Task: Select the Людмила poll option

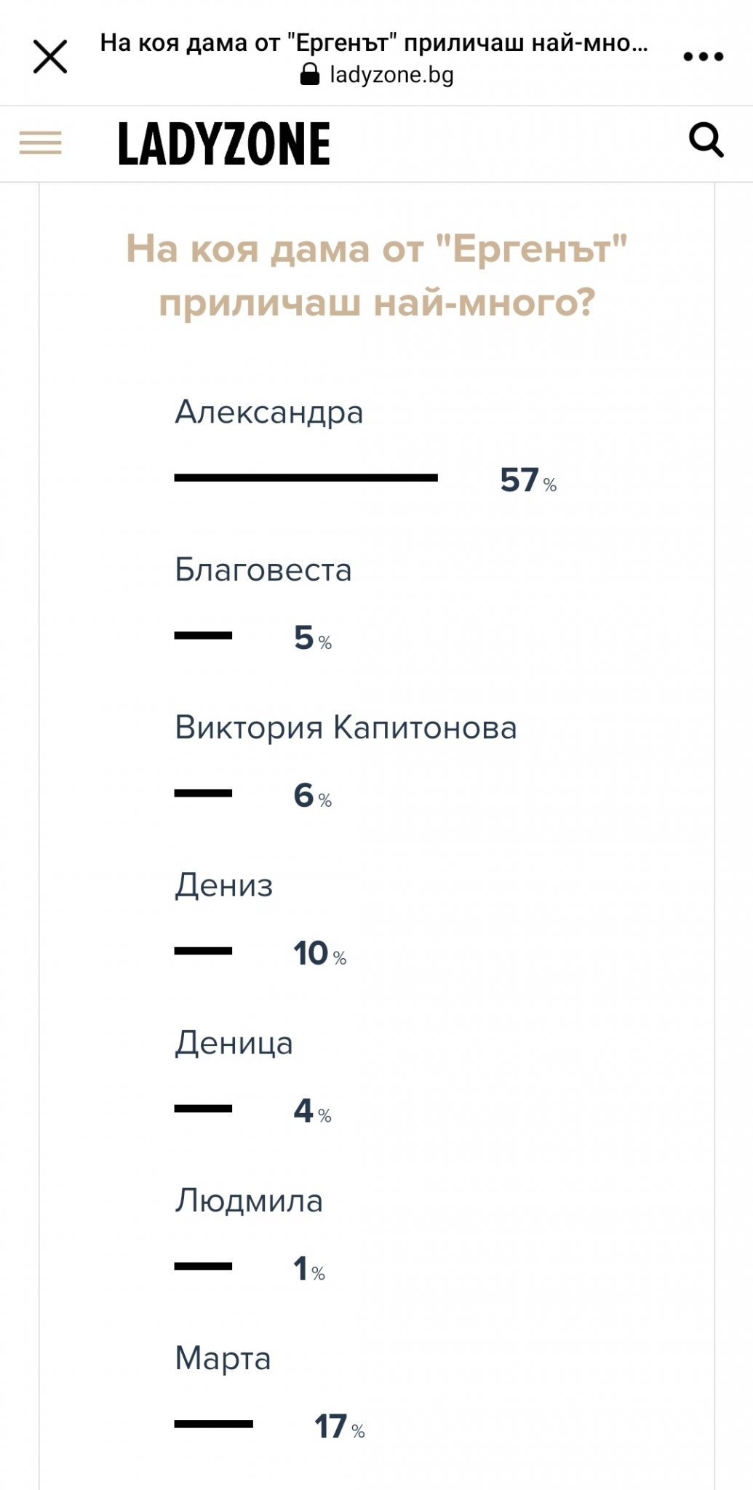Action: pos(248,1200)
